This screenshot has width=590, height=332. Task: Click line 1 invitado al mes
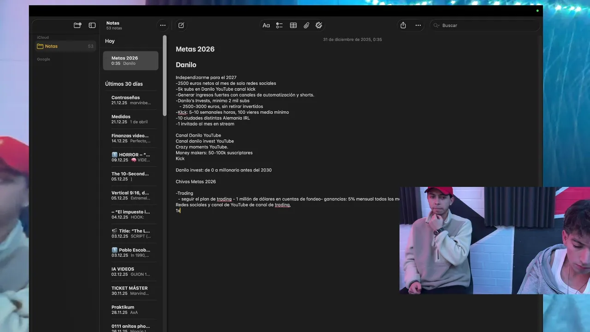(x=205, y=124)
